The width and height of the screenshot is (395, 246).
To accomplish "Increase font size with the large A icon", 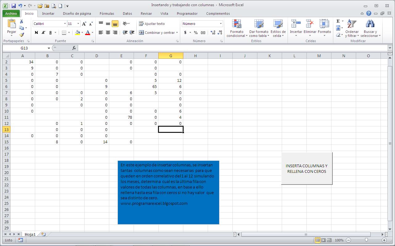I will [x=84, y=24].
